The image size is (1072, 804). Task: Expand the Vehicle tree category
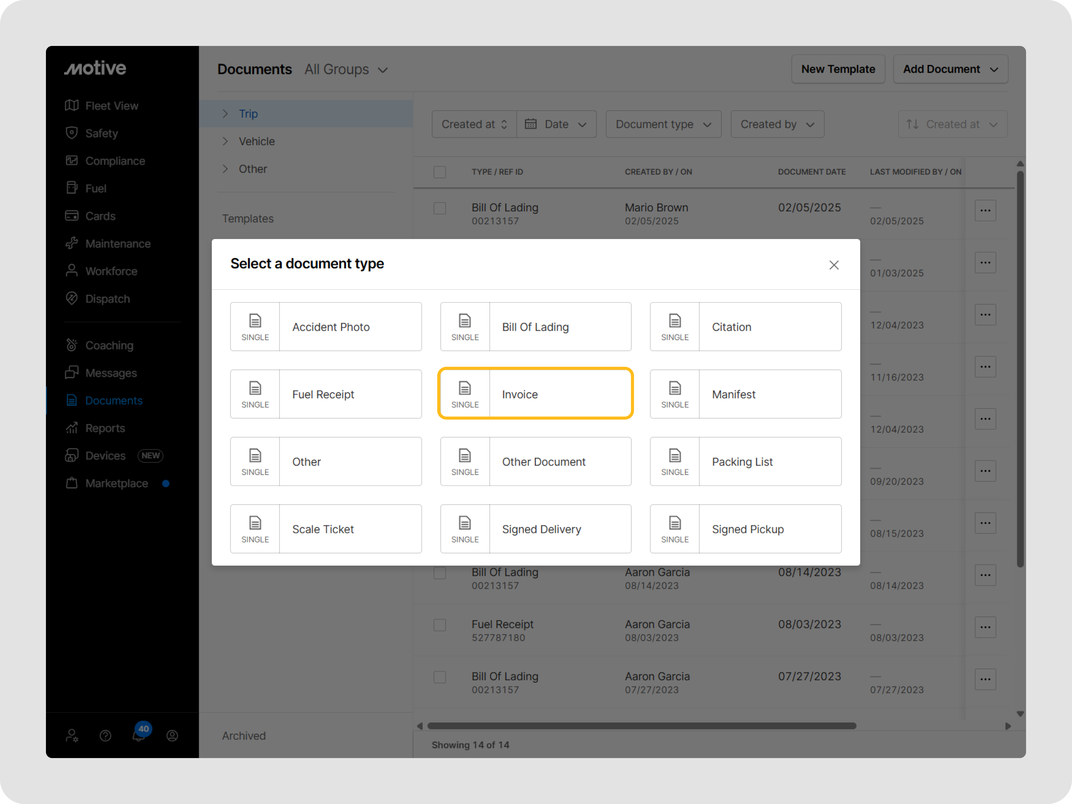pyautogui.click(x=226, y=141)
